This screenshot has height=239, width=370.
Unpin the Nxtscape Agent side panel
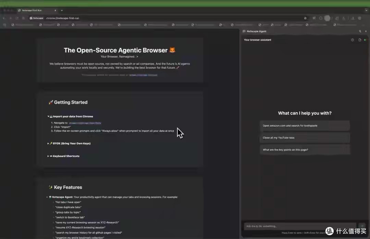pyautogui.click(x=360, y=31)
